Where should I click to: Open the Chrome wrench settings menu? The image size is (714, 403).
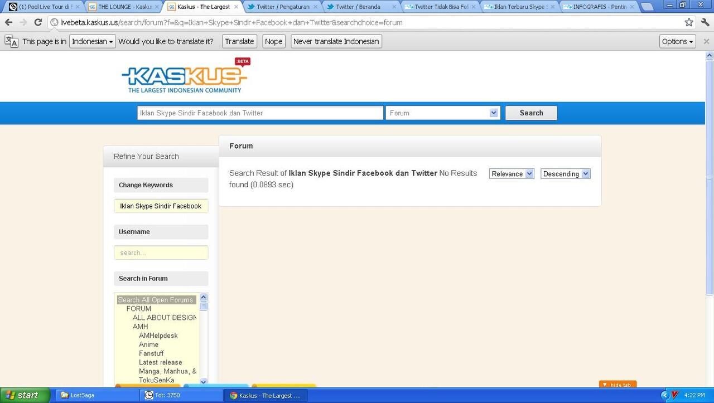705,22
